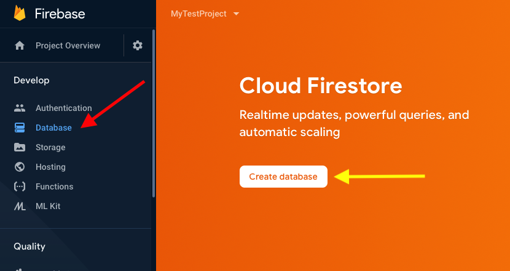510x271 pixels.
Task: Click the Firebase flame logo
Action: pos(20,13)
